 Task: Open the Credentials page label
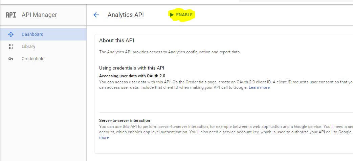click(33, 59)
